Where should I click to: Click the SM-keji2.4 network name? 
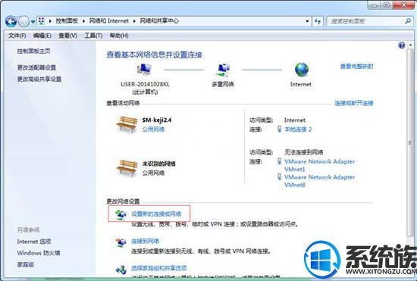point(157,120)
